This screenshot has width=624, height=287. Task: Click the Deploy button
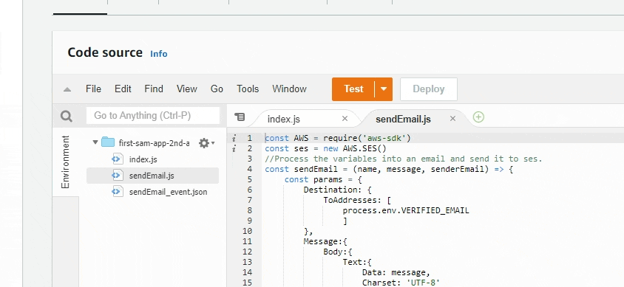tap(429, 89)
